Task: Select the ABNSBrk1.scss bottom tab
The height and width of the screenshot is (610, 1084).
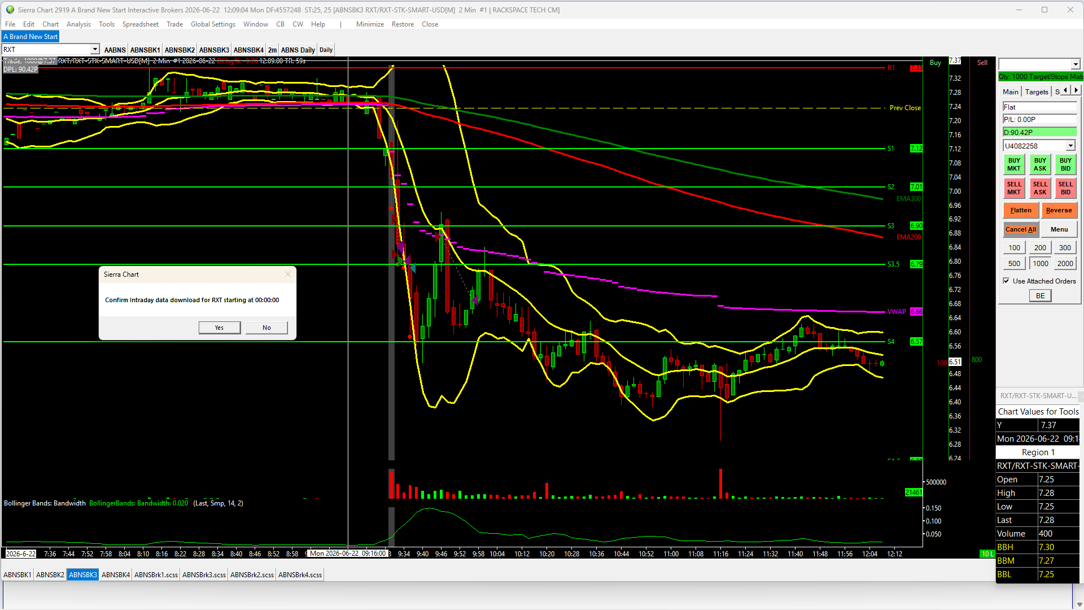Action: point(156,575)
